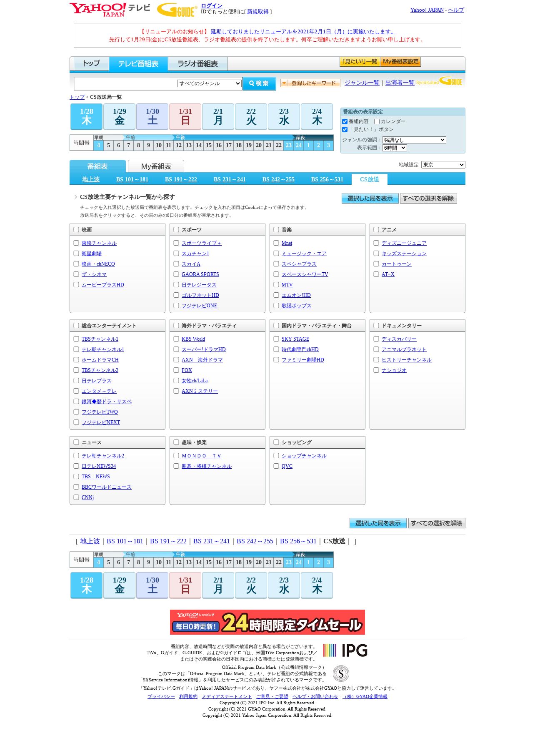
Task: Select the 2/2 火 date button at bottom
Action: [x=251, y=585]
